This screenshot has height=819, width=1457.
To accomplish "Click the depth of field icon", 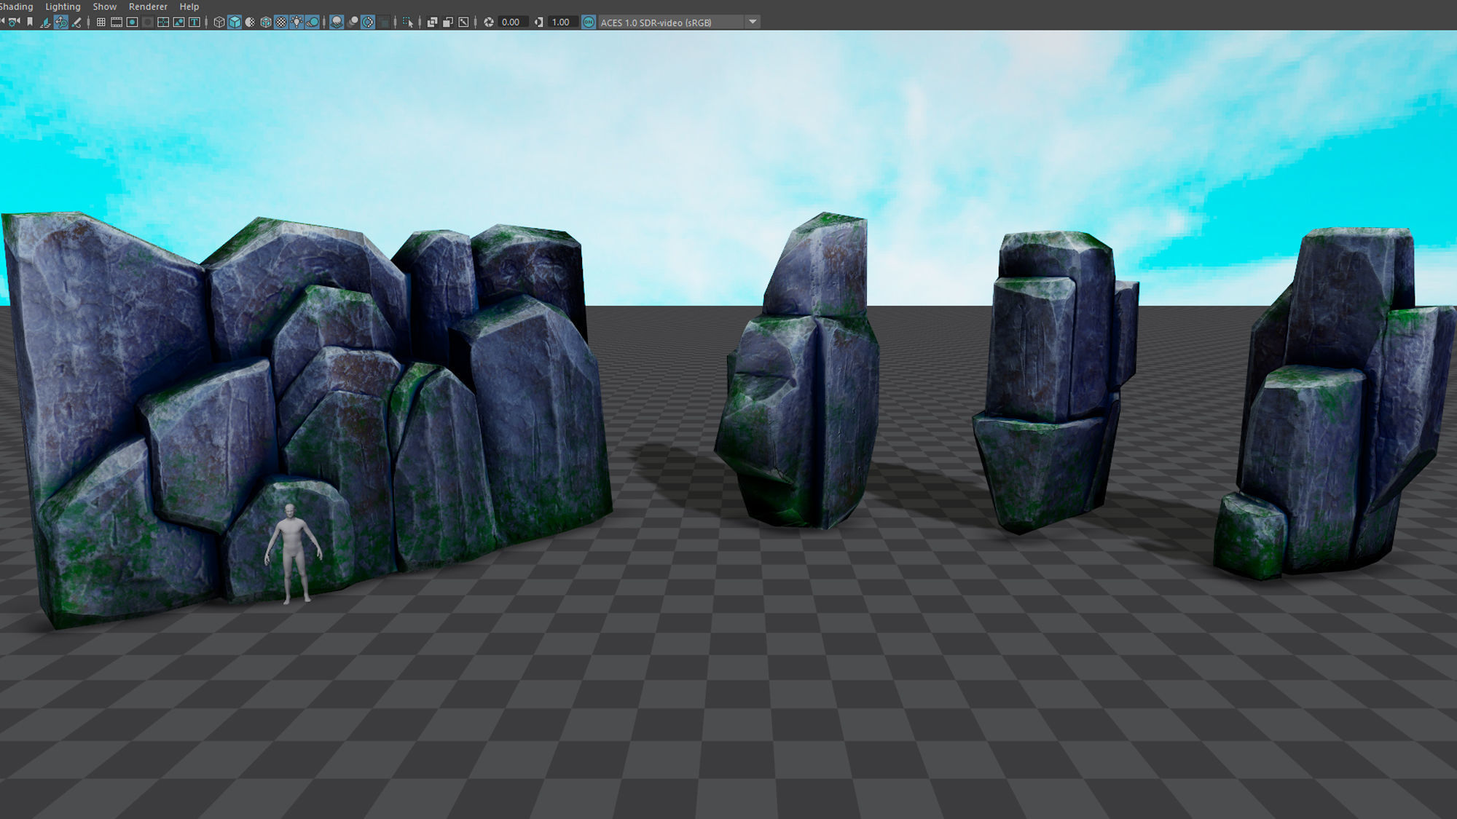I will (x=384, y=23).
